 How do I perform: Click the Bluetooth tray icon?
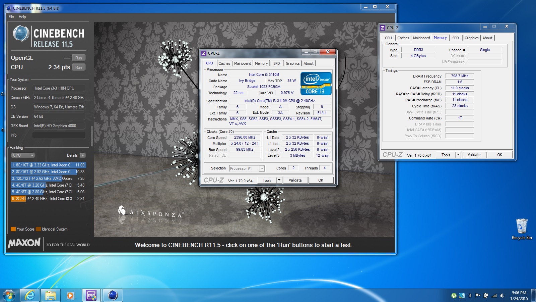[470, 296]
